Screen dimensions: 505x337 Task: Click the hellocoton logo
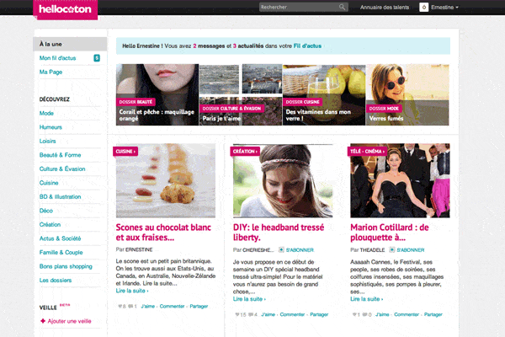65,9
